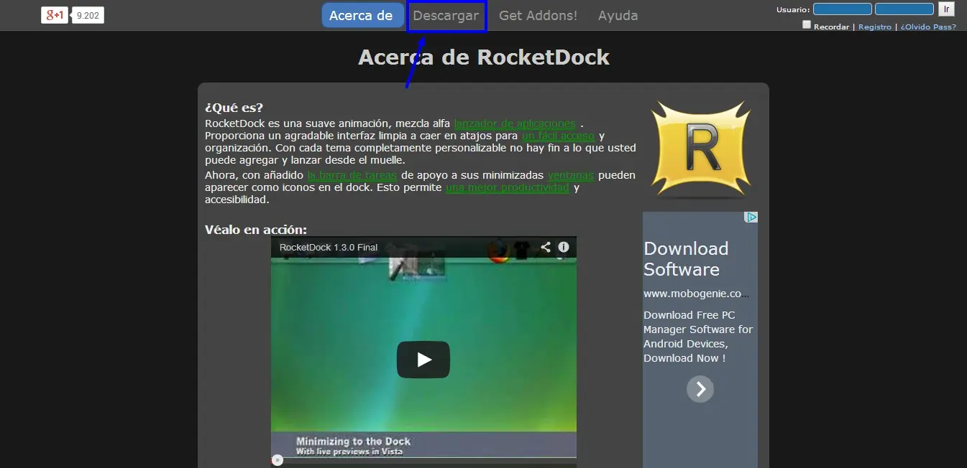The width and height of the screenshot is (967, 468).
Task: Open the Registro link
Action: [x=874, y=27]
